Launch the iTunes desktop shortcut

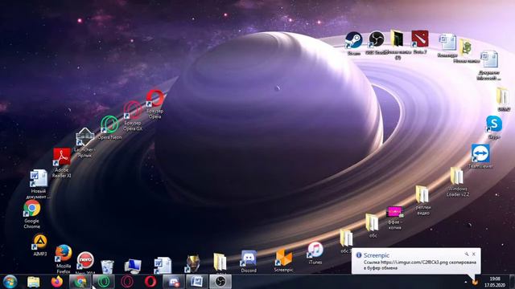(315, 250)
